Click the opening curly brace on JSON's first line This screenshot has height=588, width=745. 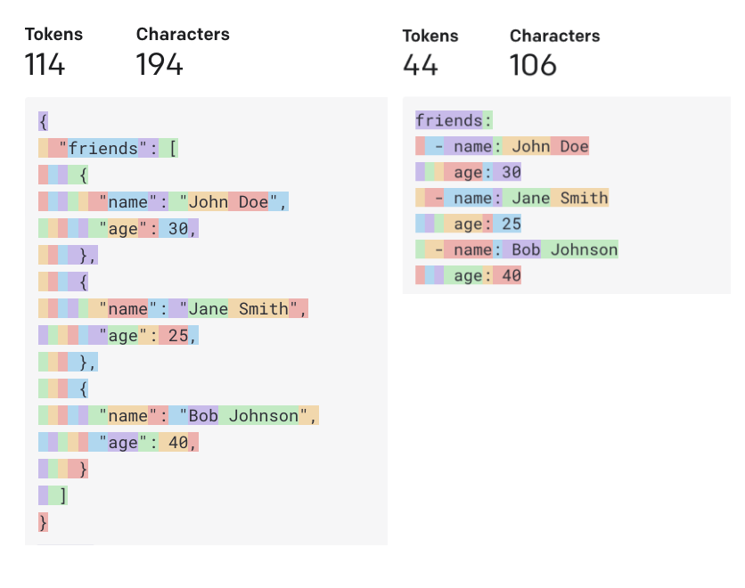[44, 121]
